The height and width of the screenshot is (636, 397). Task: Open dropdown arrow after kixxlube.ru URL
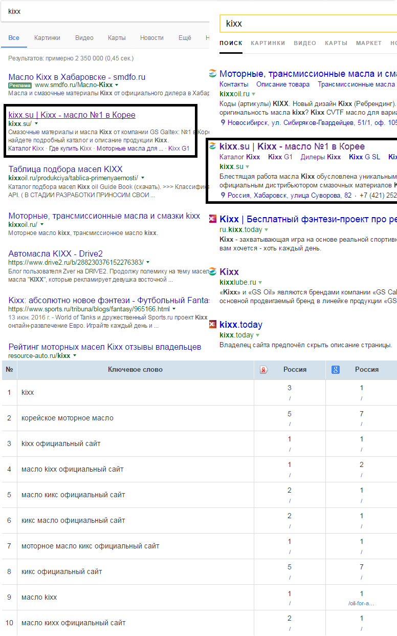[x=260, y=283]
